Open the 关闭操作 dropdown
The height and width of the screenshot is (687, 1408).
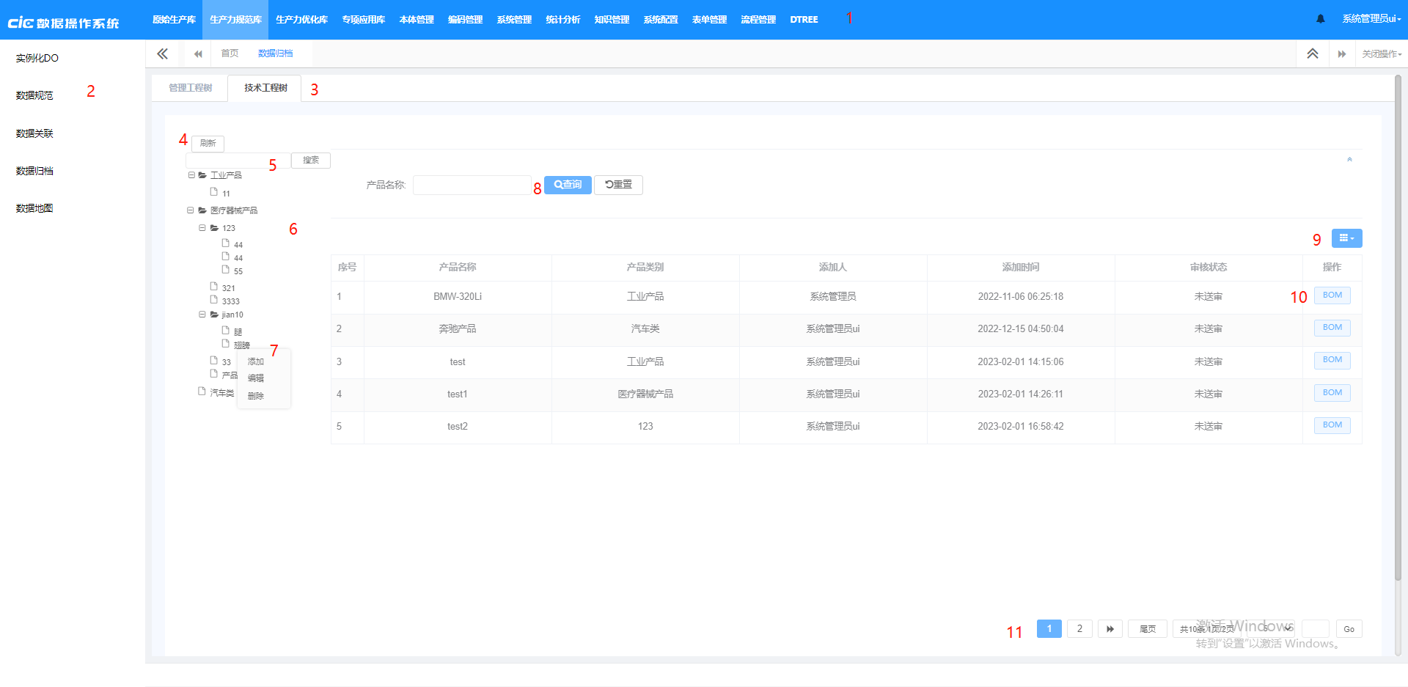1382,54
